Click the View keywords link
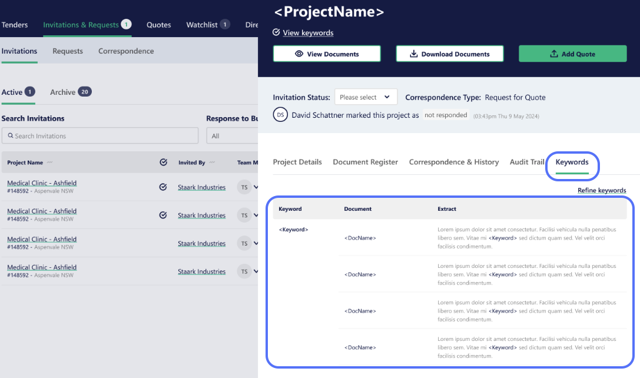Viewport: 640px width, 378px height. click(x=308, y=32)
